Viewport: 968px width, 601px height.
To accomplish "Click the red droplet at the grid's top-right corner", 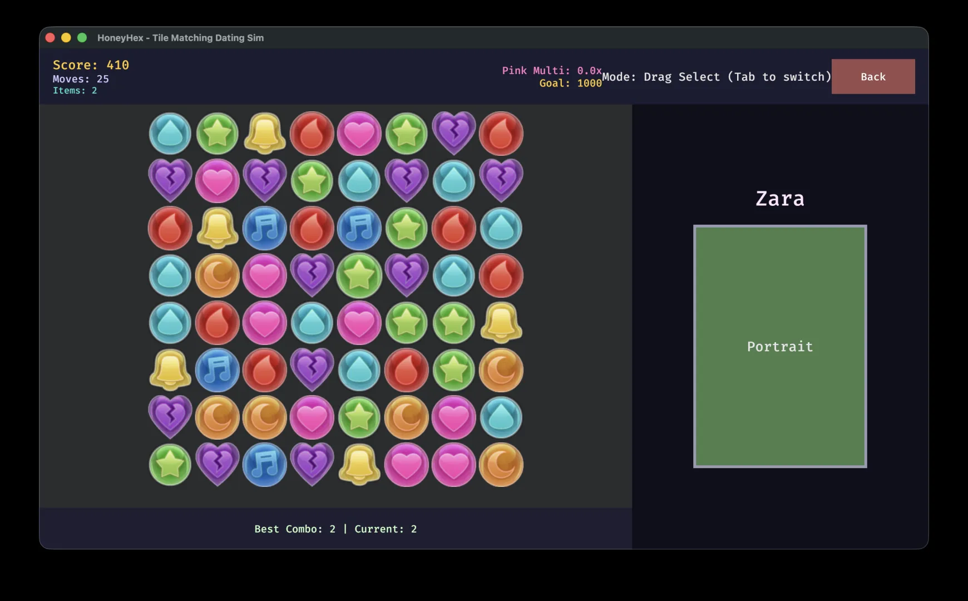I will pyautogui.click(x=501, y=133).
